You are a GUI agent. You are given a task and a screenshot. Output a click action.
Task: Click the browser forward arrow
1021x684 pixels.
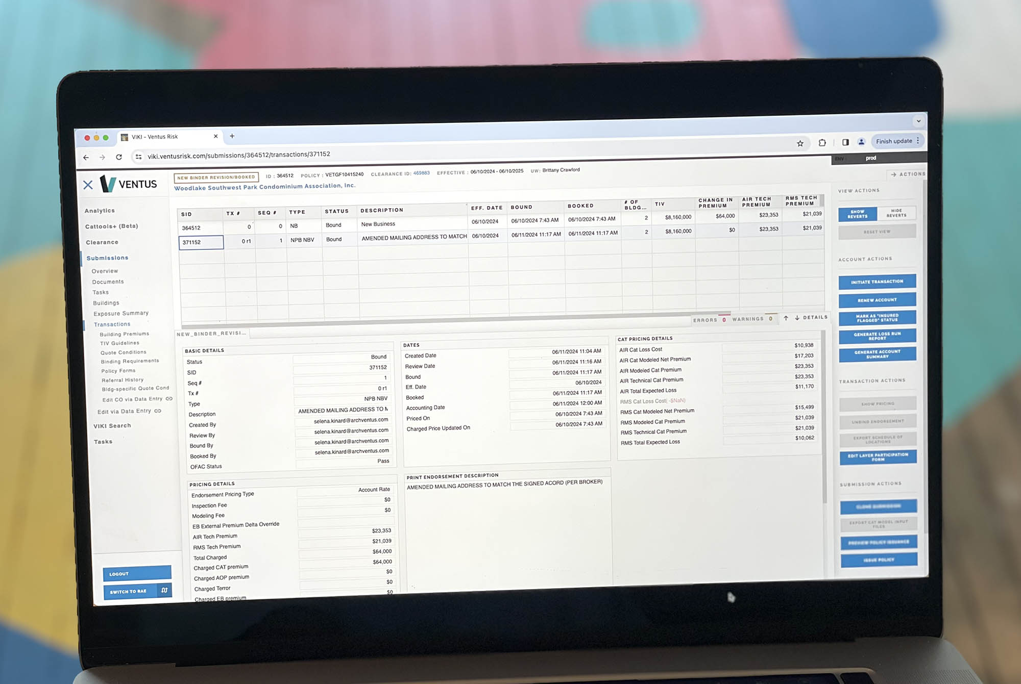(x=102, y=157)
